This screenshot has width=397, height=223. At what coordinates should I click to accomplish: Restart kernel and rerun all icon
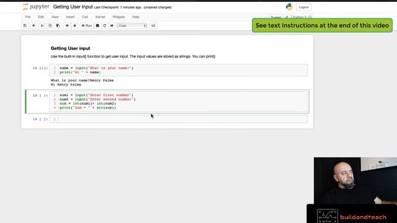(112, 26)
